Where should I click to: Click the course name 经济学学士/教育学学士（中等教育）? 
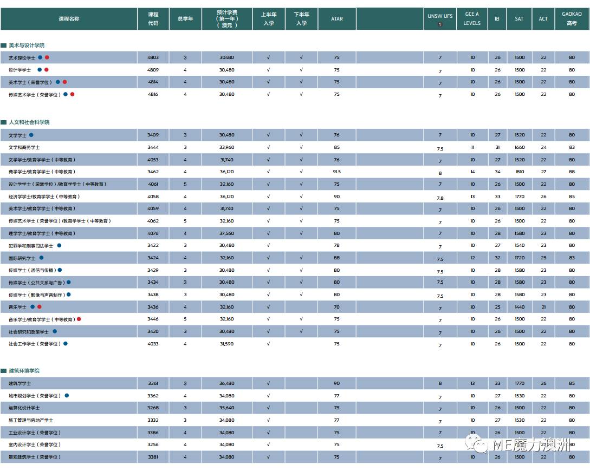[44, 197]
